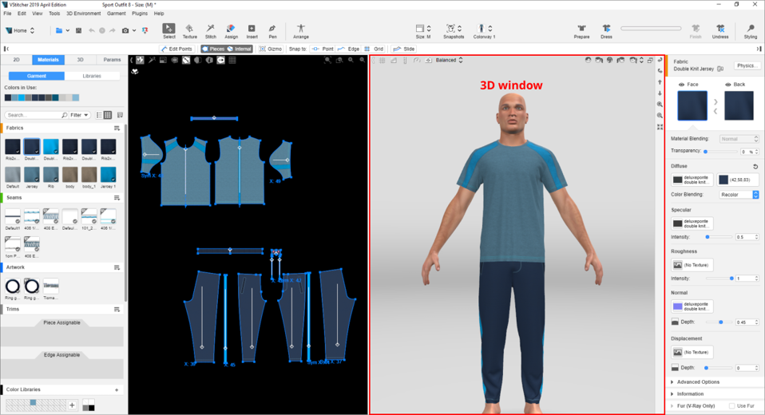Screen dimensions: 765x415
Task: Toggle Gizmo display option
Action: (x=271, y=49)
